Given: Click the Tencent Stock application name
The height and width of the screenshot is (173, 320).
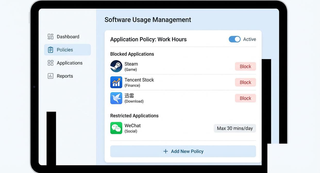Looking at the screenshot, I should 139,80.
